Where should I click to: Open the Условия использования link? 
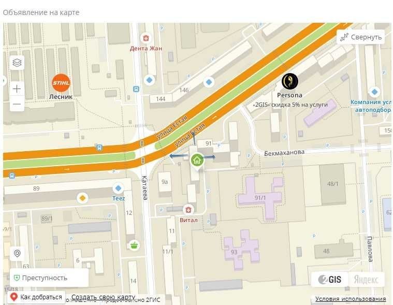click(351, 299)
